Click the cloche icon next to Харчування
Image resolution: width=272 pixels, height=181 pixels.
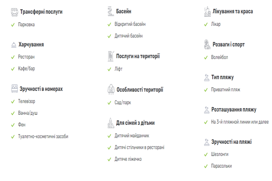coord(14,45)
